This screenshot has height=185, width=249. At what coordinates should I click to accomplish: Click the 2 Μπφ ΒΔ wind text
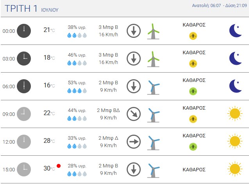tap(108, 110)
